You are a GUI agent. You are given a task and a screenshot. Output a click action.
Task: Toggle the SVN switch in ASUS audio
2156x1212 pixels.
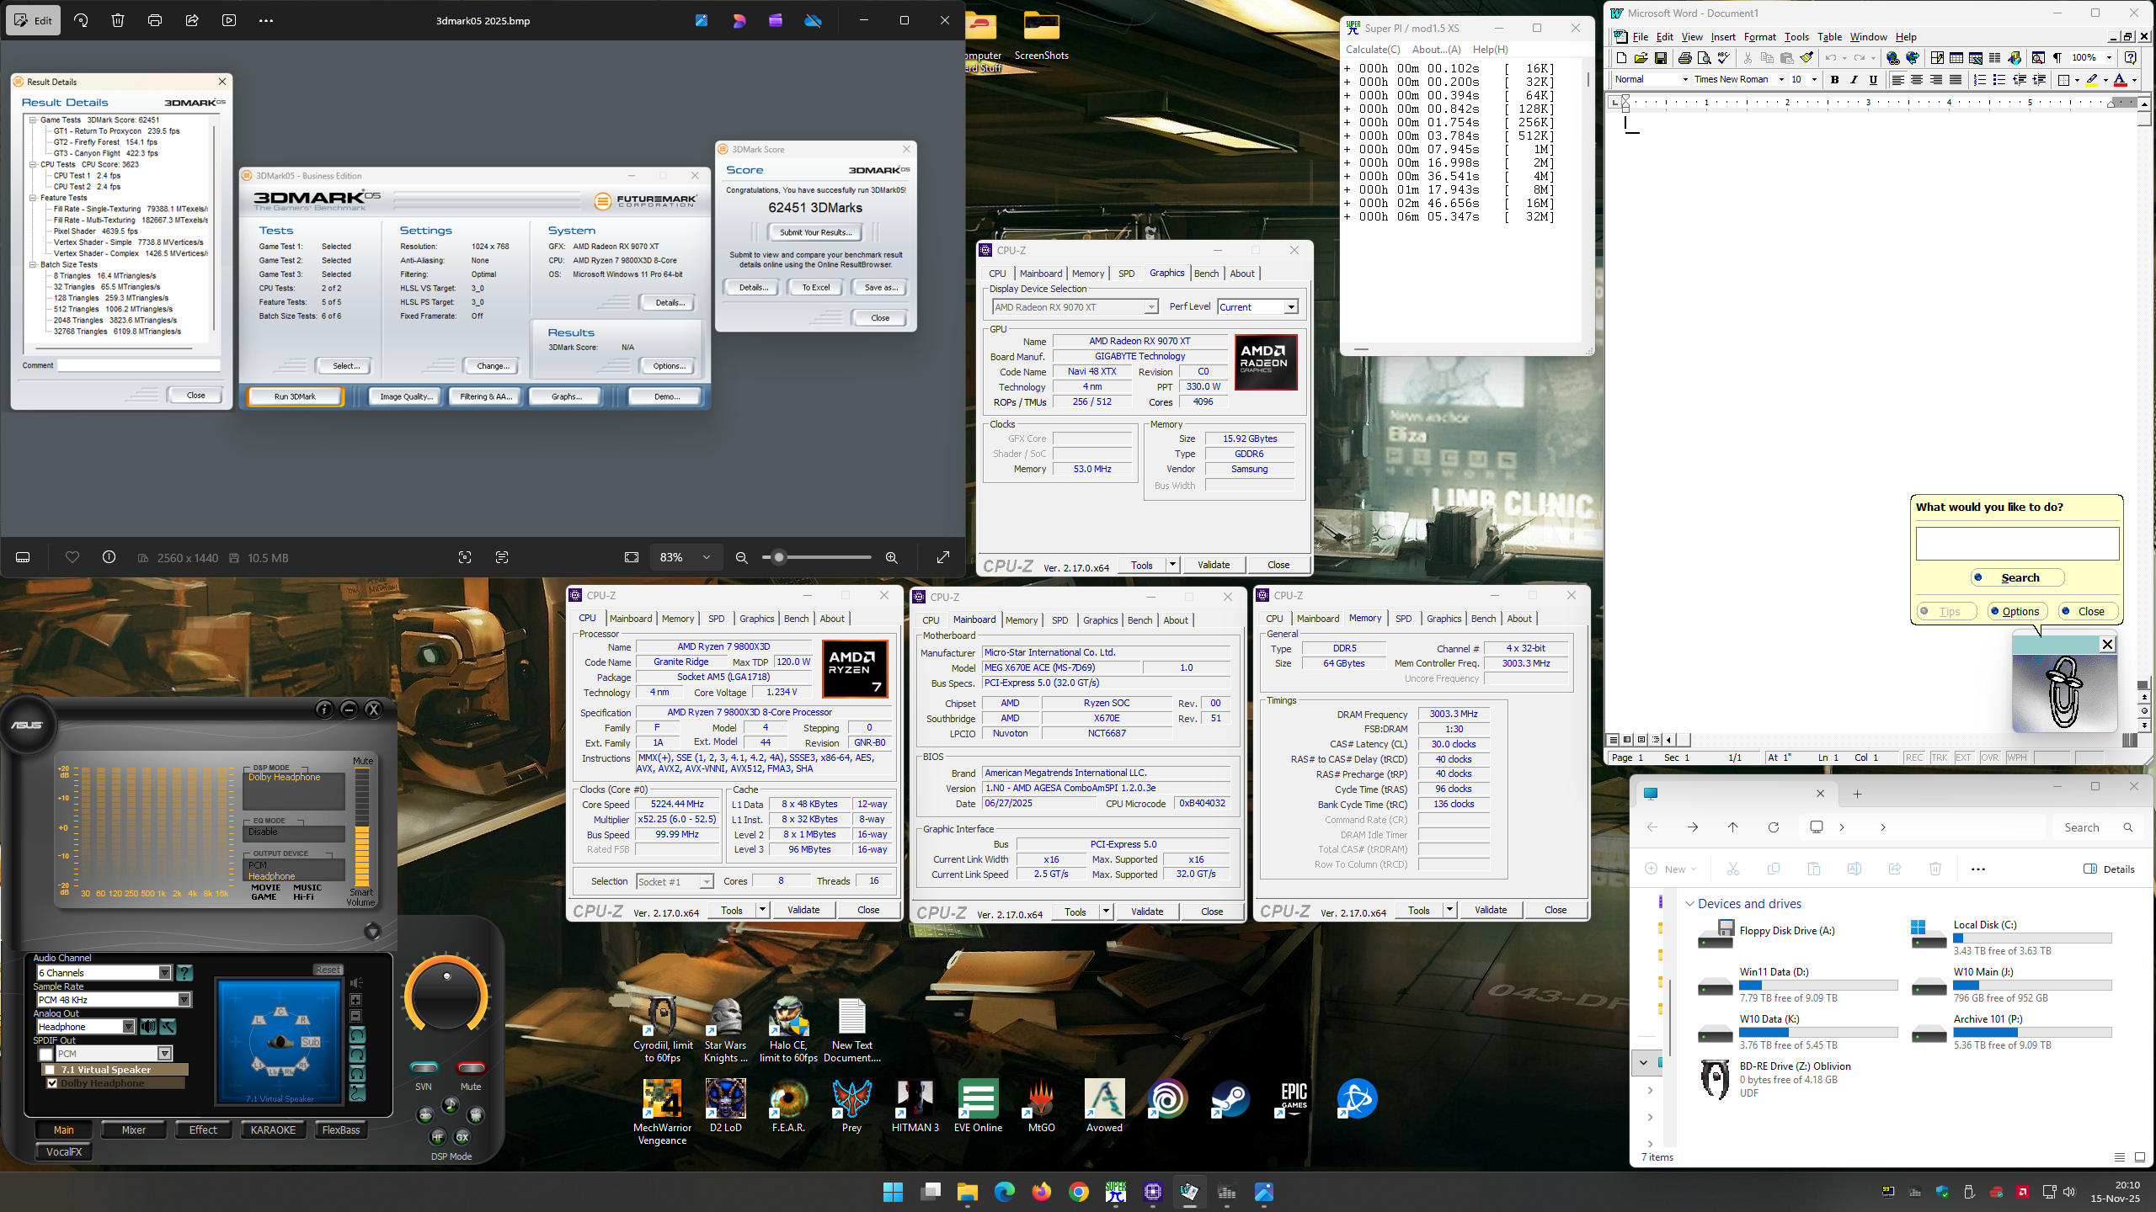424,1068
